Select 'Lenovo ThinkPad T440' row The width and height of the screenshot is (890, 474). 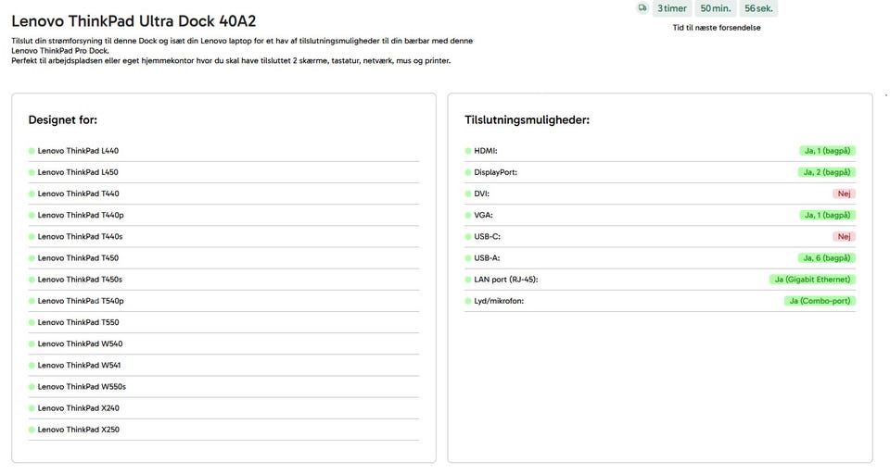(x=223, y=193)
